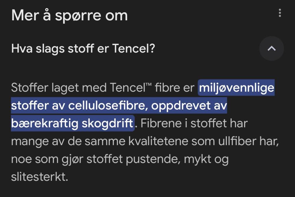This screenshot has width=295, height=197.
Task: Click the word 'kvalitetene' in the paragraph
Action: 158,141
